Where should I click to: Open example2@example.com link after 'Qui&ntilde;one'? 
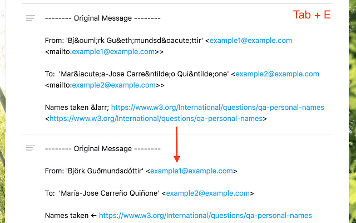coord(277,74)
